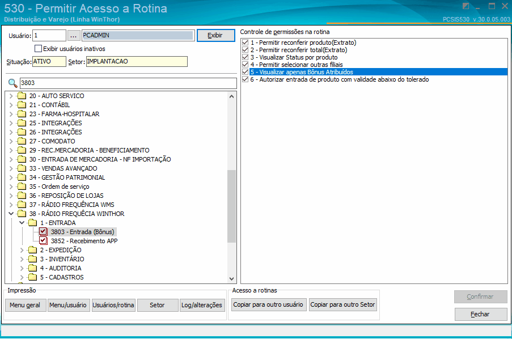This screenshot has height=339, width=512.
Task: Click folder icon of 36 - REPOSIÇÃO DE LOJAS
Action: tap(22, 196)
